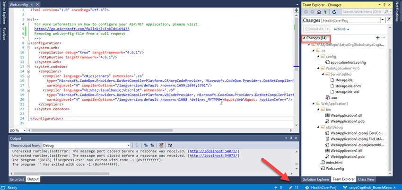Go to next message in Output toolbar
The image size is (402, 190).
pos(152,145)
